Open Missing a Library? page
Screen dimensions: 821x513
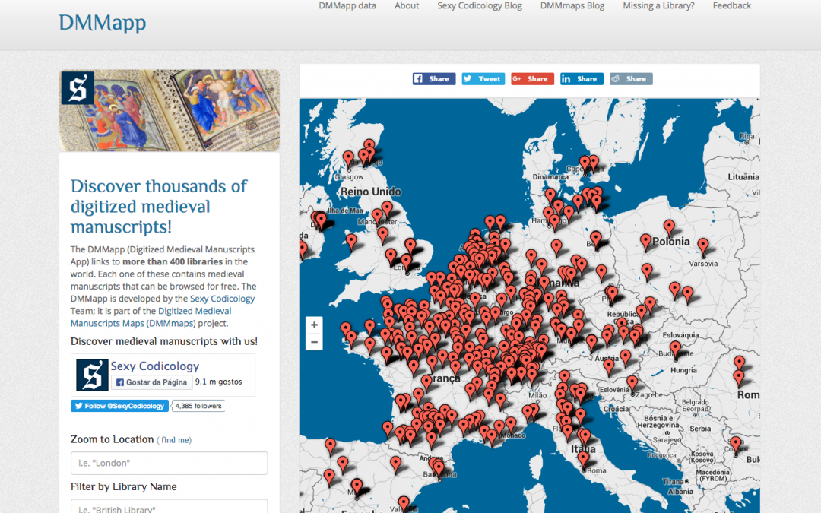(x=658, y=5)
